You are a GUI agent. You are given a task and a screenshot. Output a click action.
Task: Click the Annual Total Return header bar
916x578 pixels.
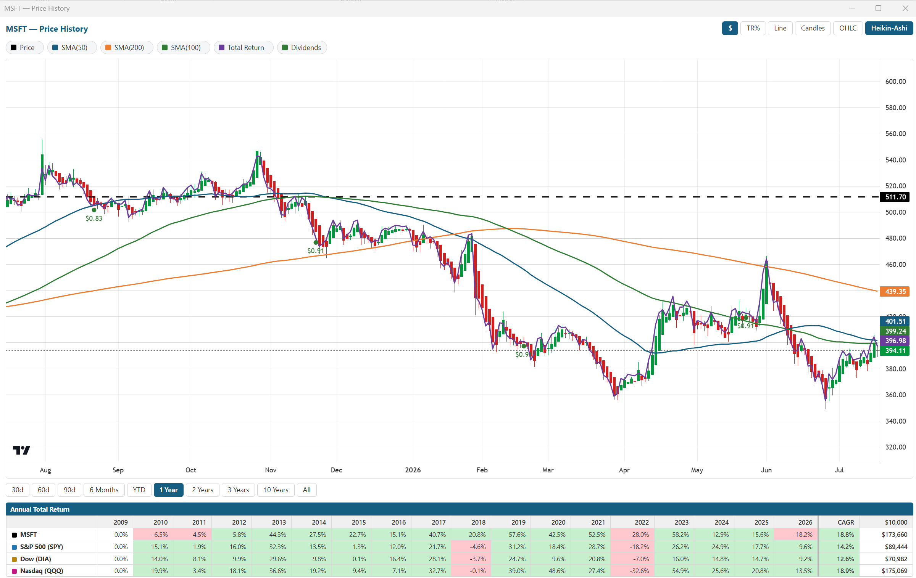click(459, 509)
